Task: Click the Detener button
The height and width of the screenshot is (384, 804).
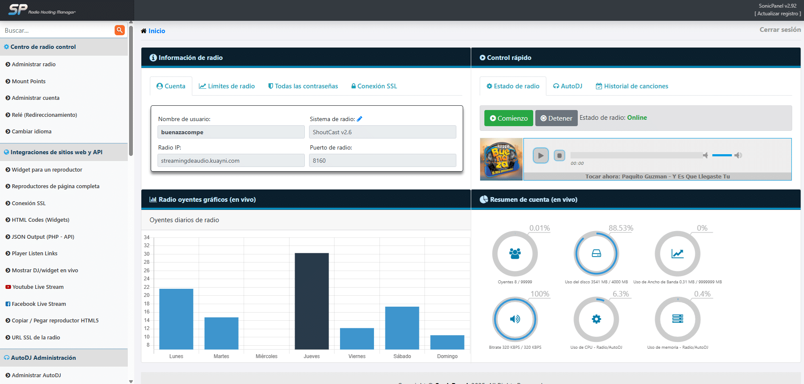Action: 556,118
